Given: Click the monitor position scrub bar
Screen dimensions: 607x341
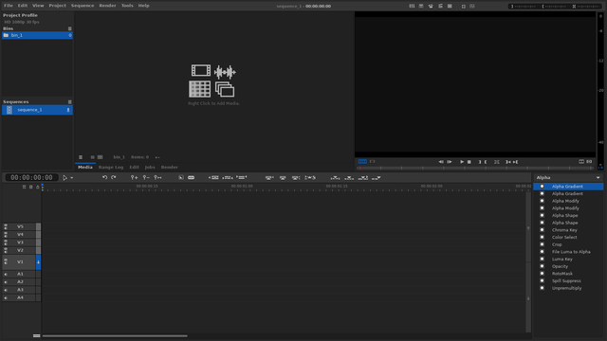Looking at the screenshot, I should pos(475,169).
